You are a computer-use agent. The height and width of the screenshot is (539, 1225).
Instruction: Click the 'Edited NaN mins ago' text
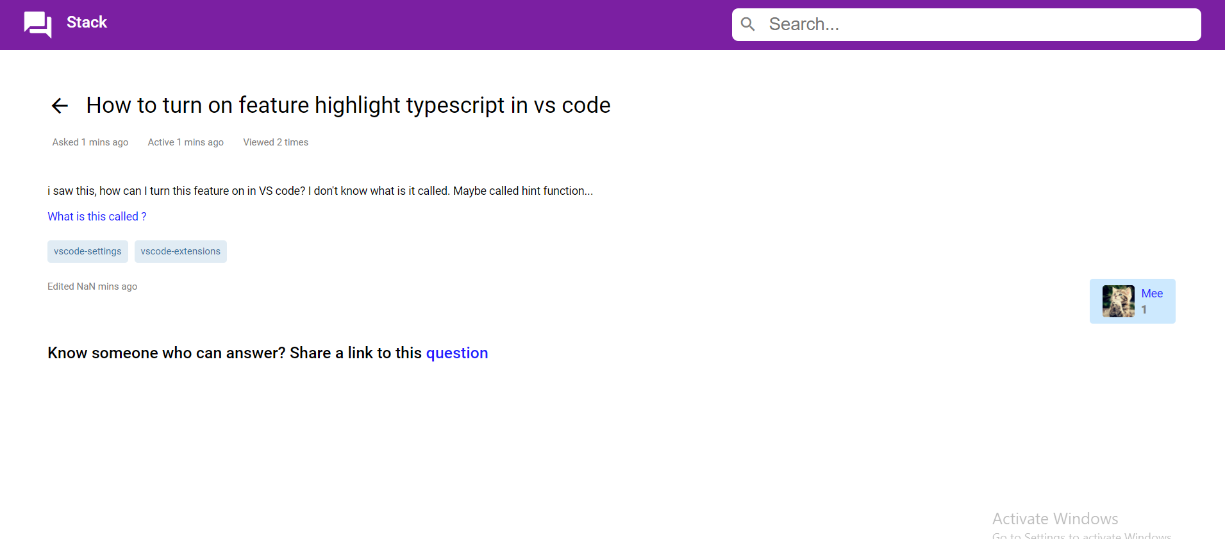[x=92, y=286]
